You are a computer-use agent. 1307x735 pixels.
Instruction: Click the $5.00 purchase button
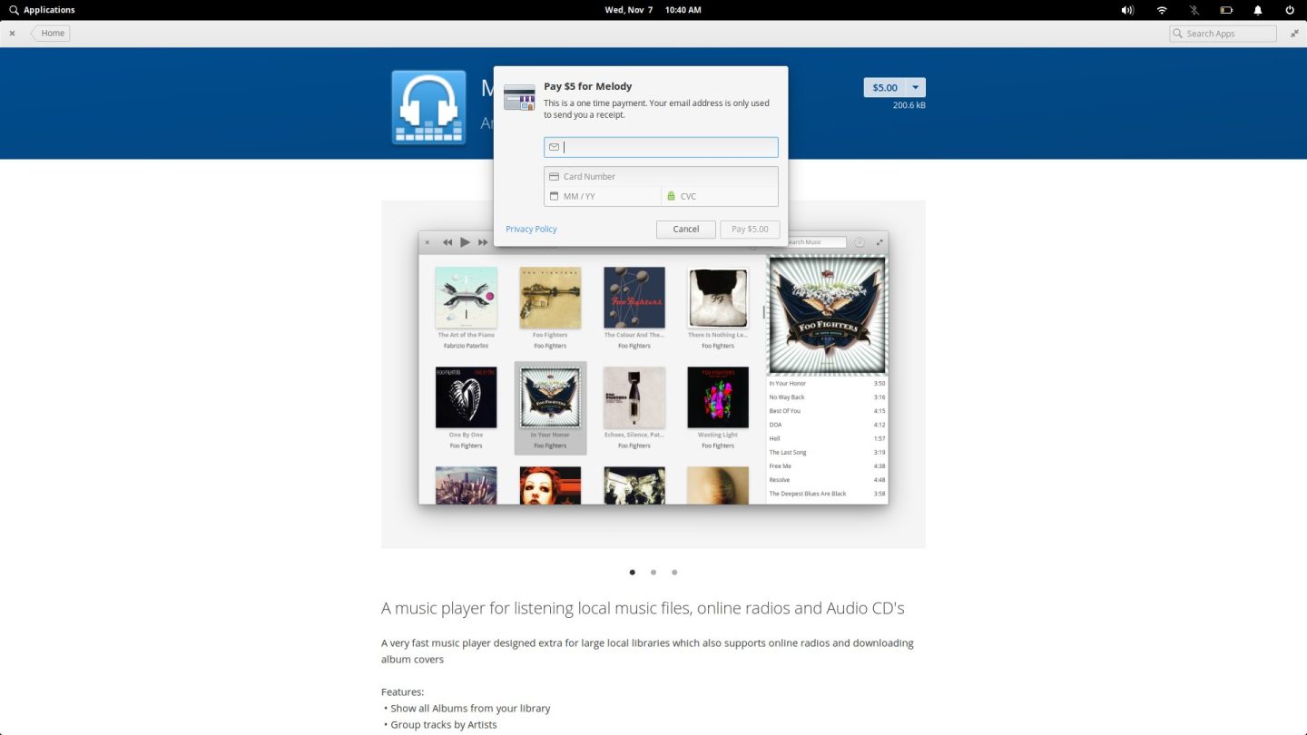[x=884, y=88]
